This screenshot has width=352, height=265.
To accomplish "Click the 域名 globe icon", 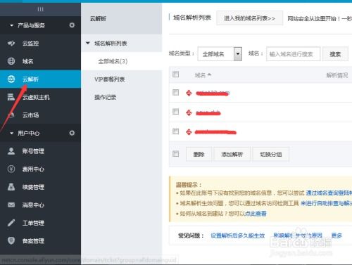I will coord(11,61).
